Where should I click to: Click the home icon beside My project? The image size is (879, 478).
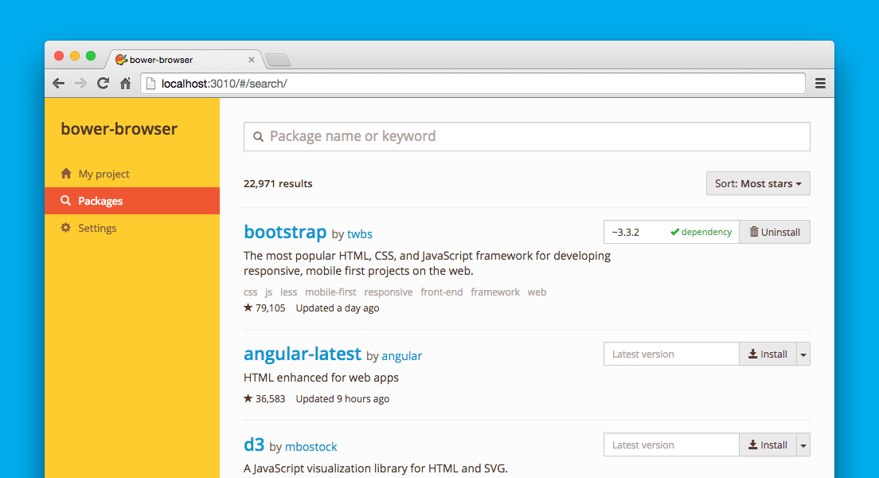pyautogui.click(x=67, y=173)
